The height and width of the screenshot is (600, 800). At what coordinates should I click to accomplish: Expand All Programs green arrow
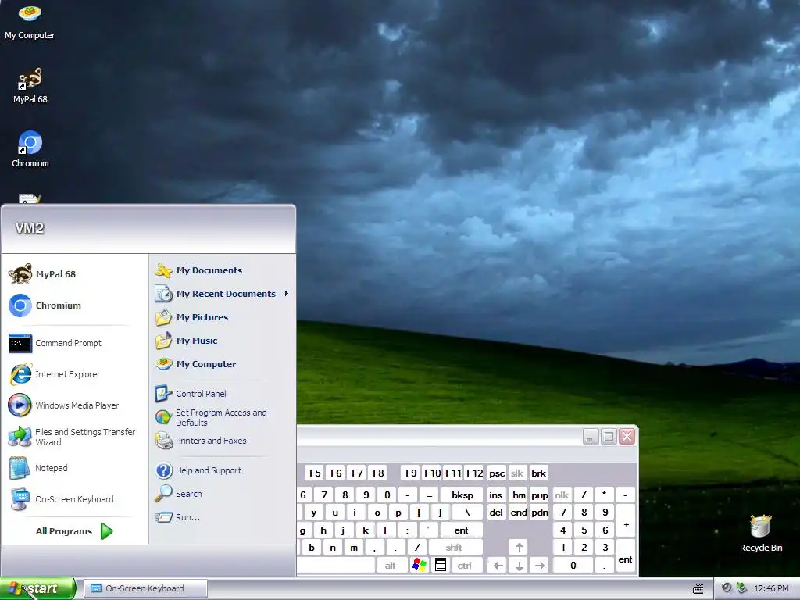(x=106, y=531)
